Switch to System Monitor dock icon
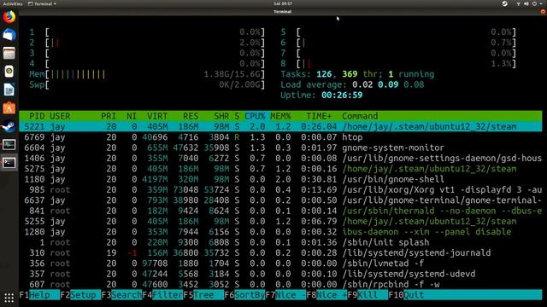Screen dimensions: 547x307 (x=9, y=144)
